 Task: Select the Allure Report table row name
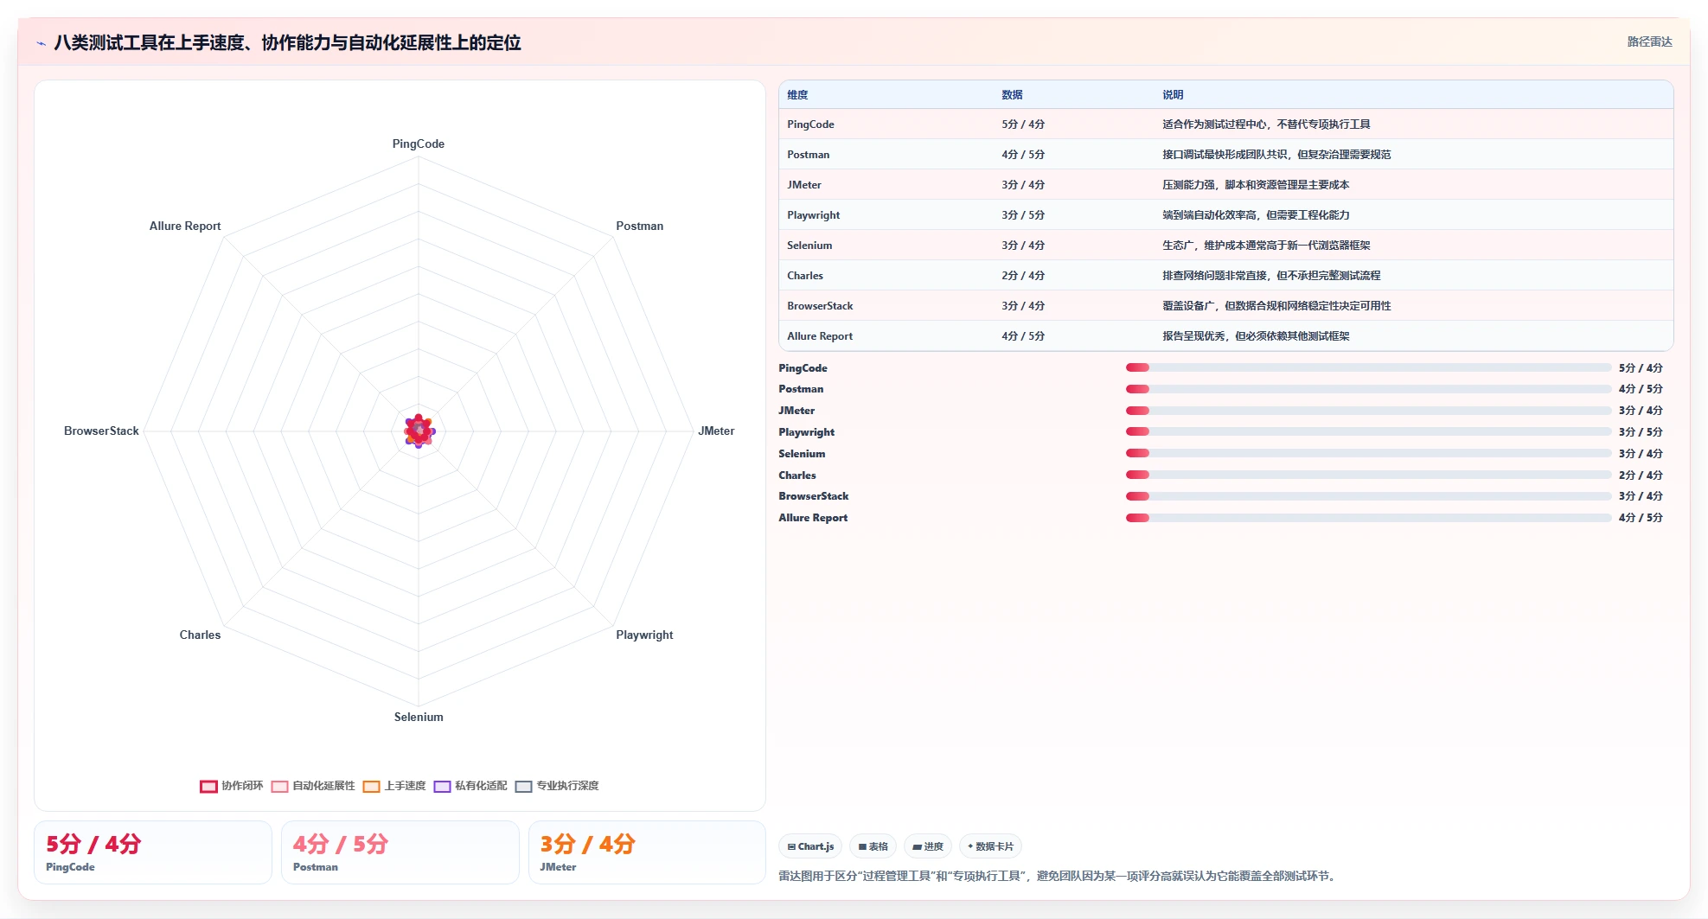pos(820,336)
